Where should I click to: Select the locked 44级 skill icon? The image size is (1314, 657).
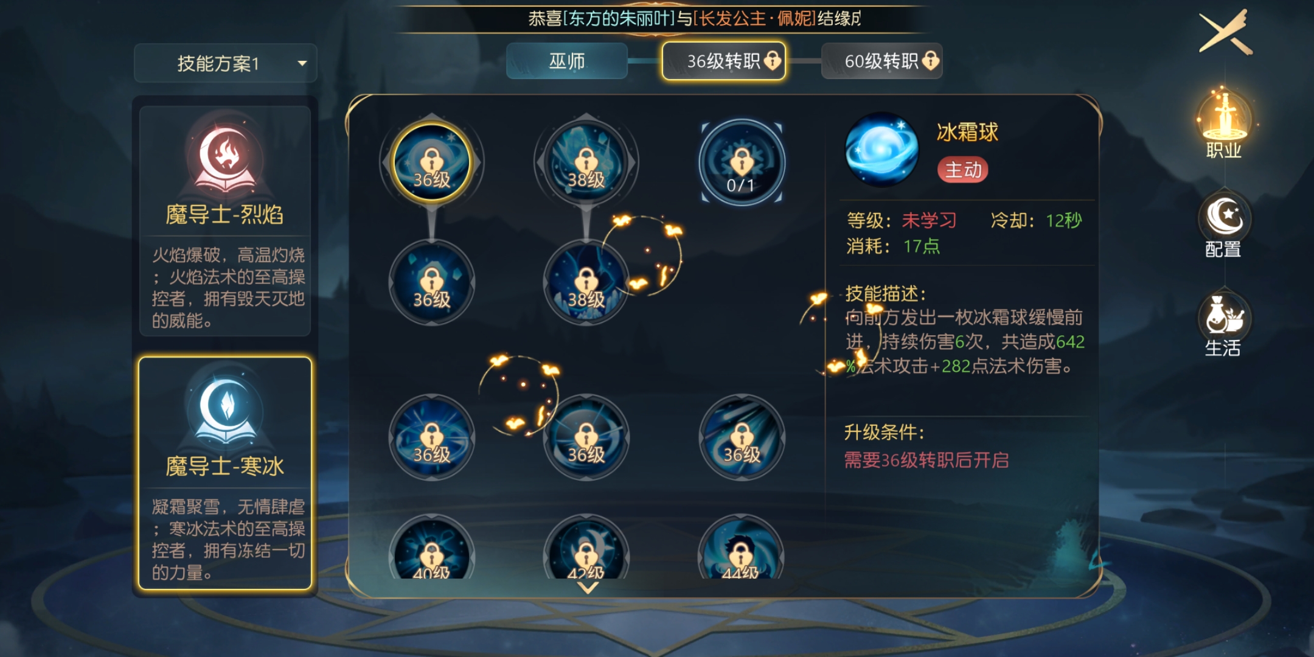(741, 549)
